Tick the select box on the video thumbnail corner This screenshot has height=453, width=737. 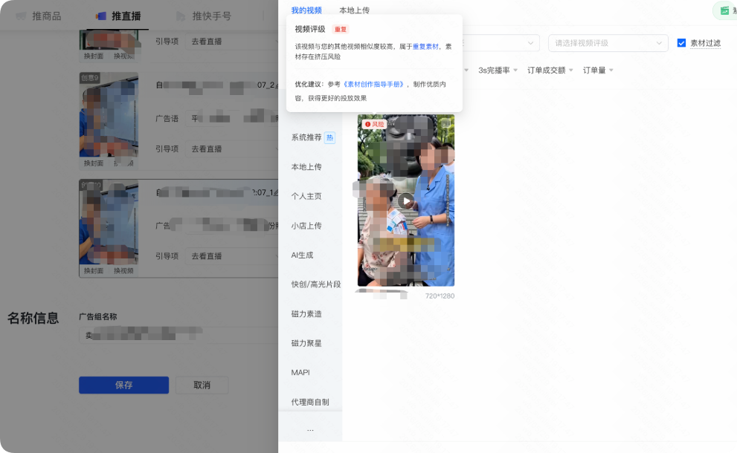click(445, 123)
